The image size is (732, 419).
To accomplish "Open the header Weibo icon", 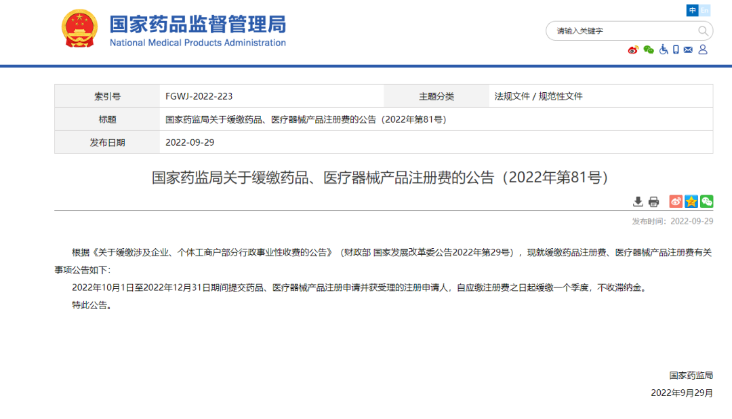I will coord(633,49).
